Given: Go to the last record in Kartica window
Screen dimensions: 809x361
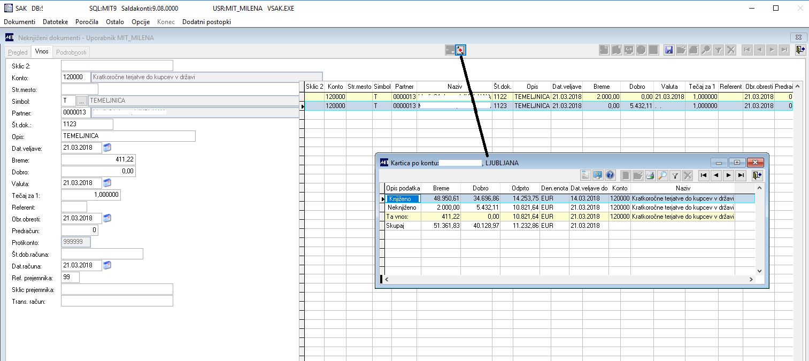Looking at the screenshot, I should click(x=741, y=175).
